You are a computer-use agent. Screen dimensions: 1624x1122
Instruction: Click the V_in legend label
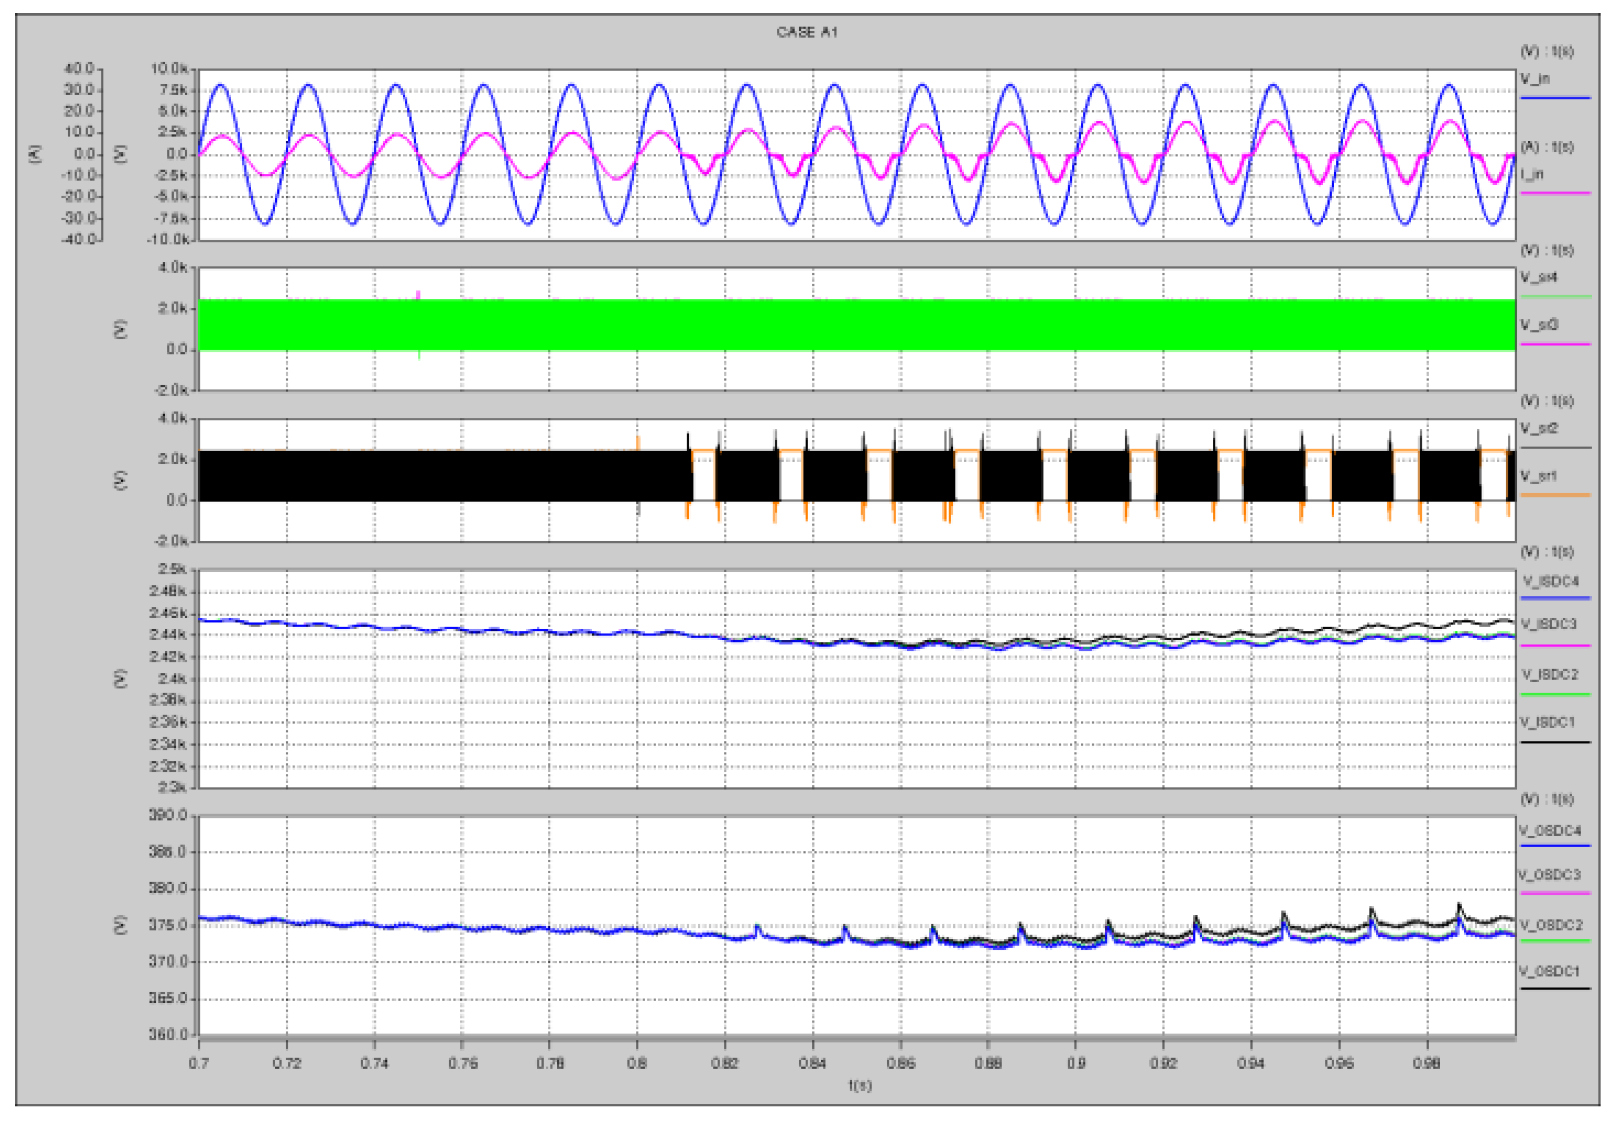1535,78
